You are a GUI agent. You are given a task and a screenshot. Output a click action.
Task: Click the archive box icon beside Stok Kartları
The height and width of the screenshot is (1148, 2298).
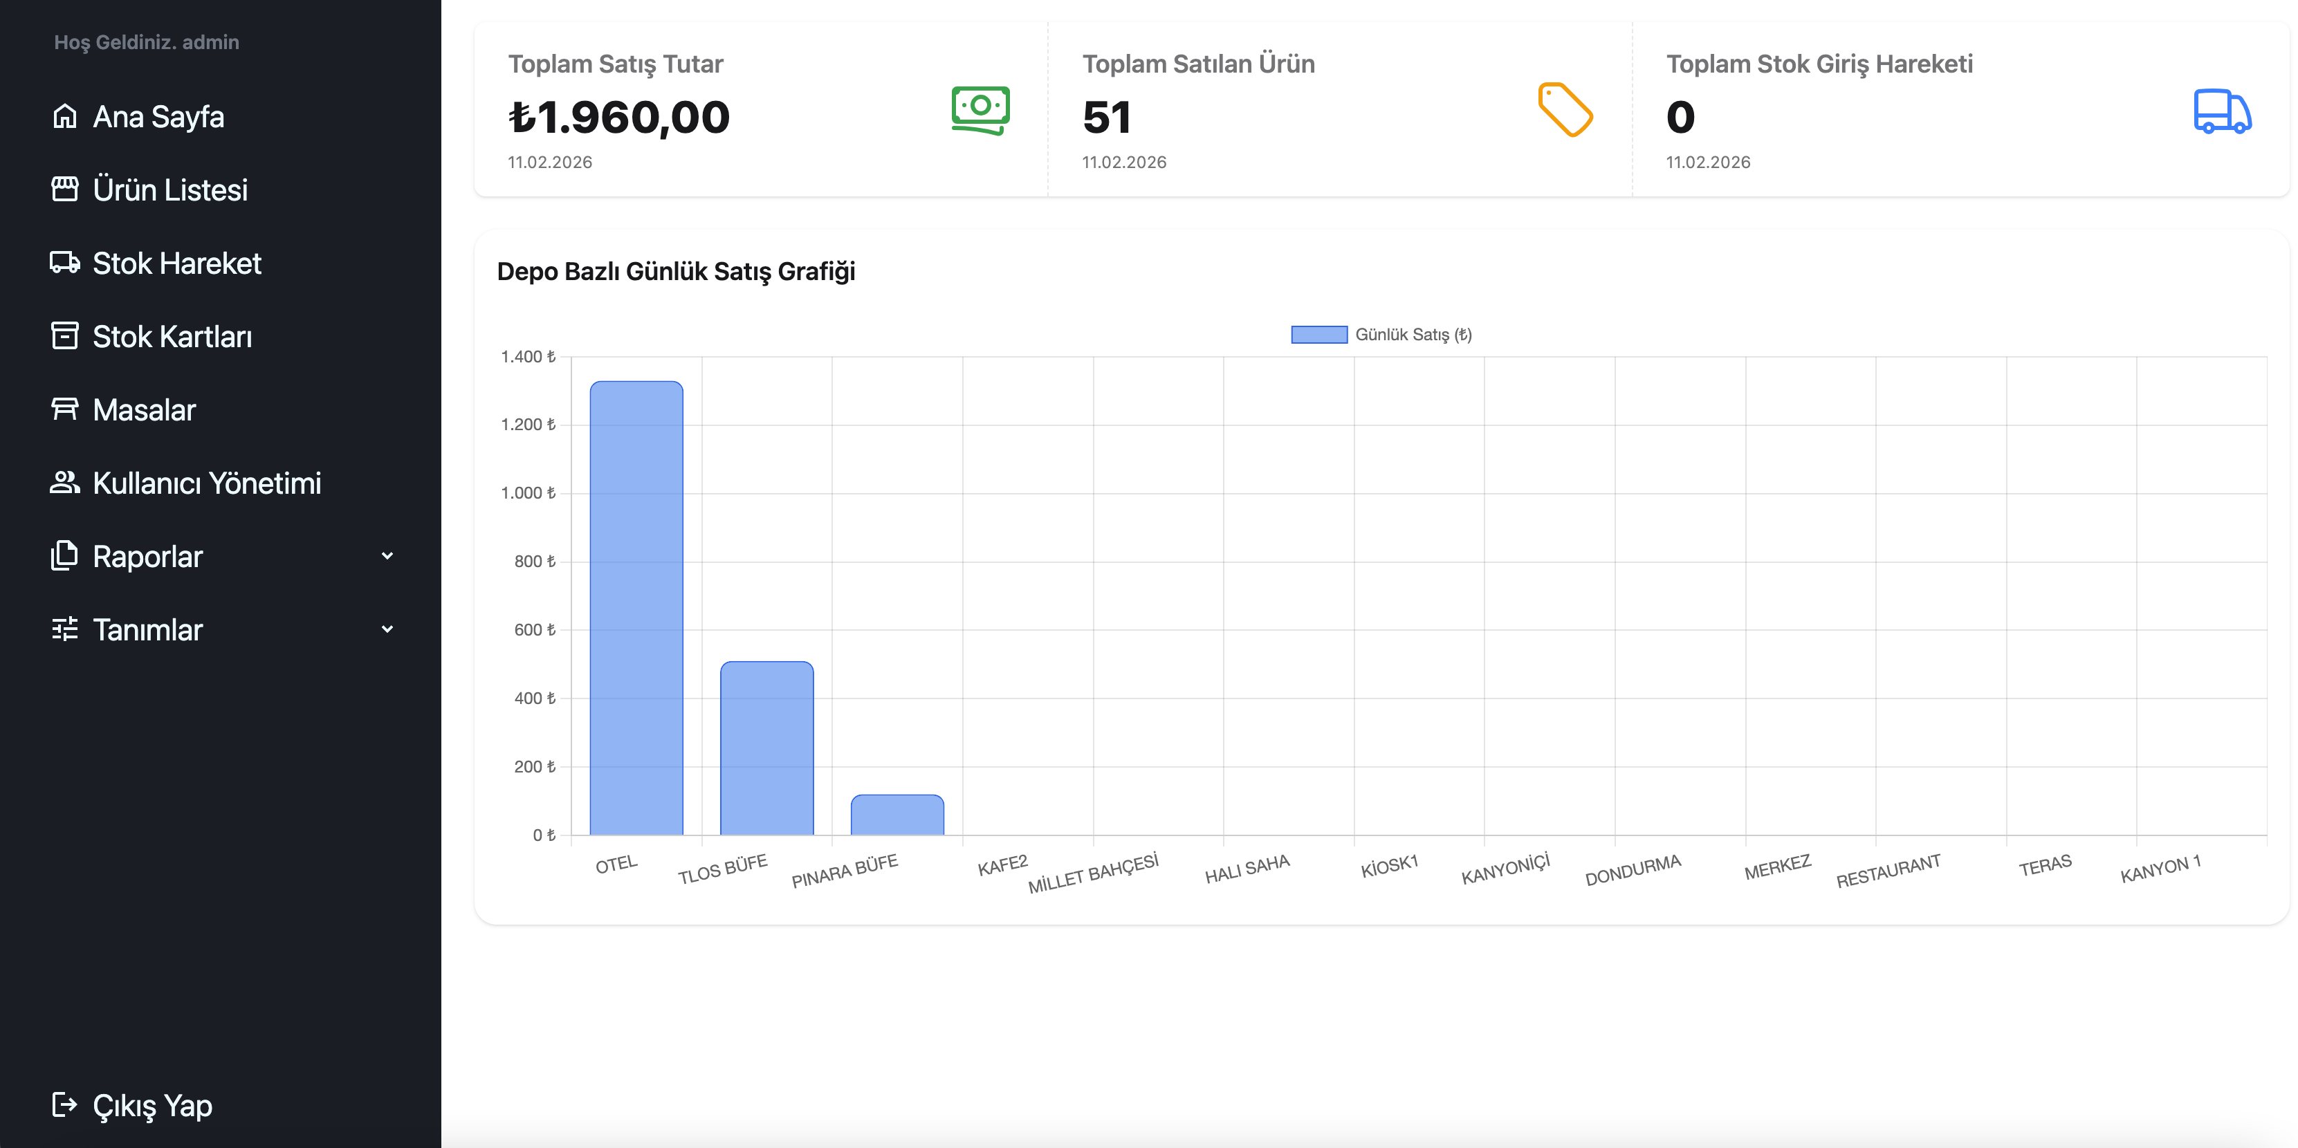64,336
